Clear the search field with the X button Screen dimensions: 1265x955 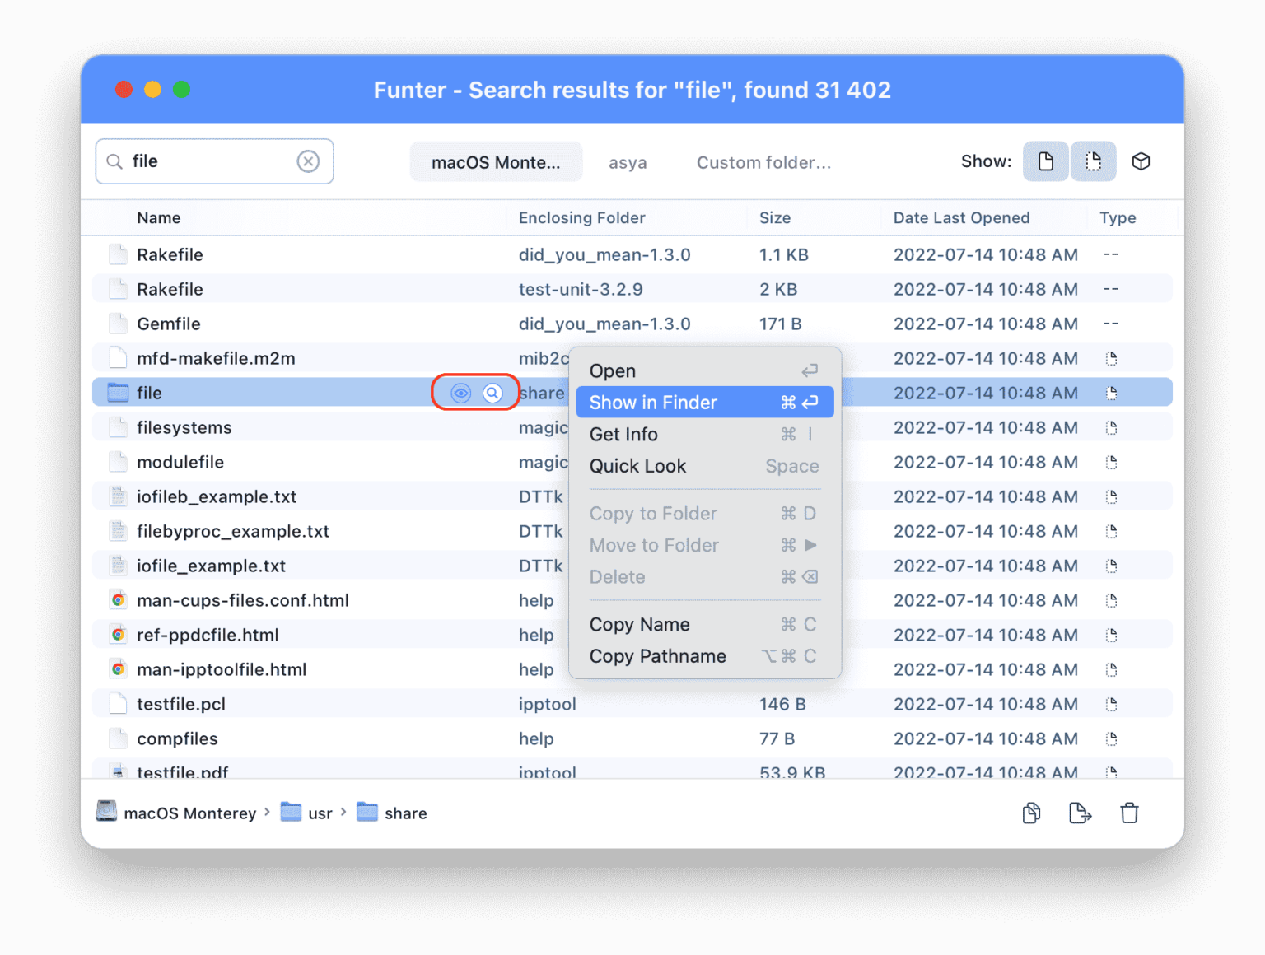point(309,161)
